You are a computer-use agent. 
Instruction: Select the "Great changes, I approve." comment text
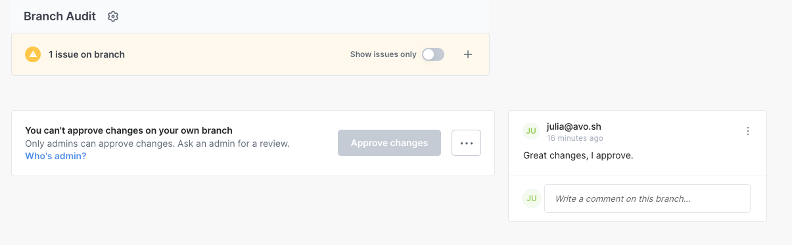click(x=578, y=156)
